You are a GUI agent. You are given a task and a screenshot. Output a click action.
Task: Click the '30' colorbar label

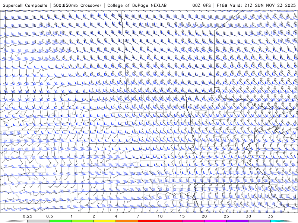[x=248, y=216]
